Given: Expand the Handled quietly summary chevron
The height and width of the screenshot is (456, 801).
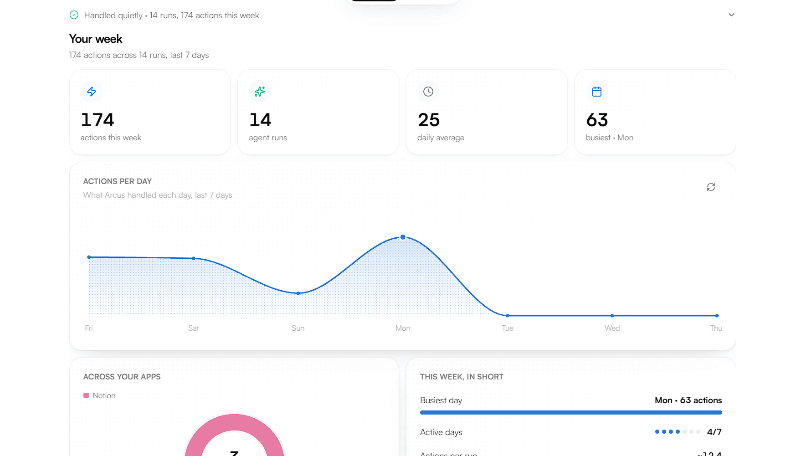Looking at the screenshot, I should [x=731, y=15].
